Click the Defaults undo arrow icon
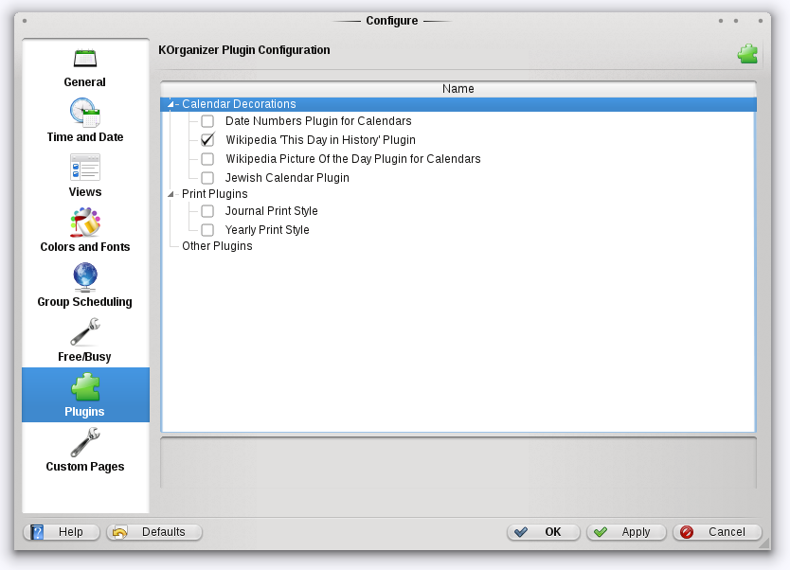790x570 pixels. point(120,532)
